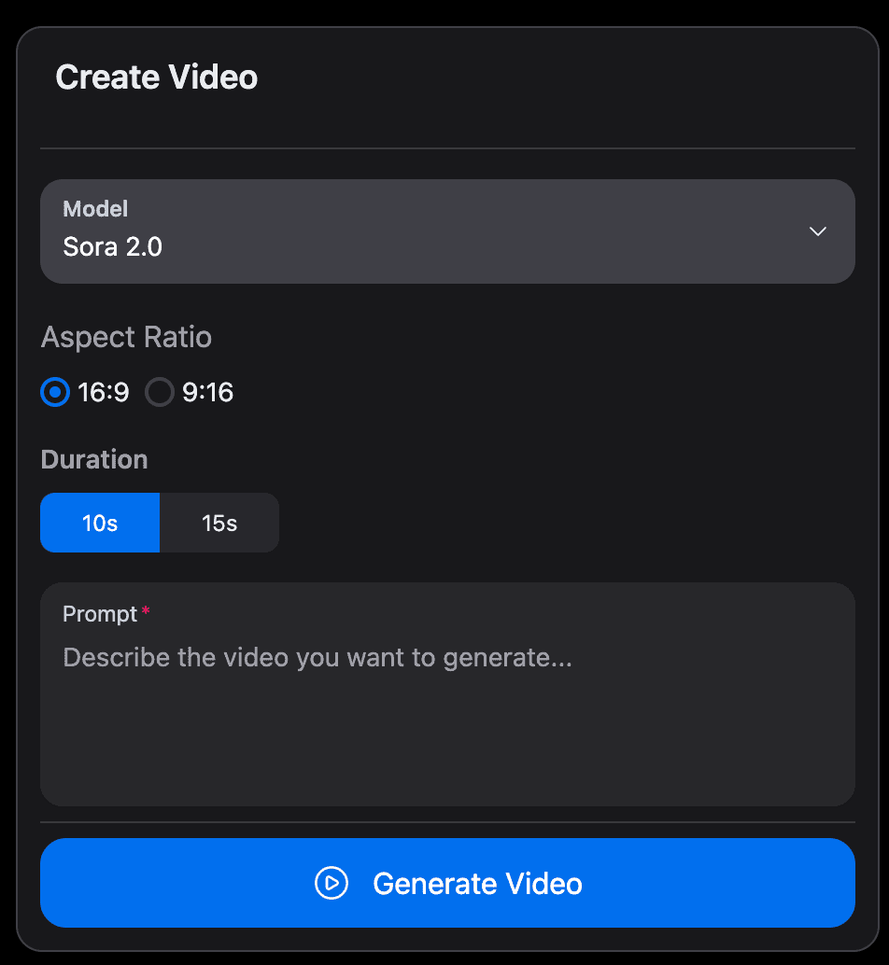This screenshot has height=965, width=889.
Task: Click the red required asterisk next to Prompt
Action: click(x=147, y=608)
